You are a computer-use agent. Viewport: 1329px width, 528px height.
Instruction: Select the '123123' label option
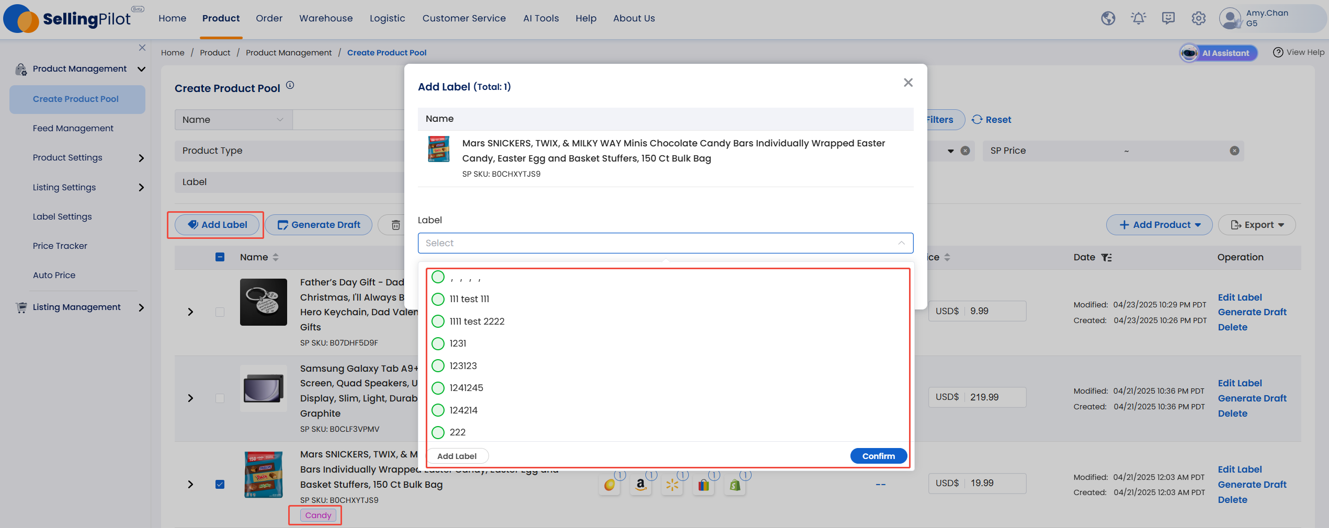[438, 365]
